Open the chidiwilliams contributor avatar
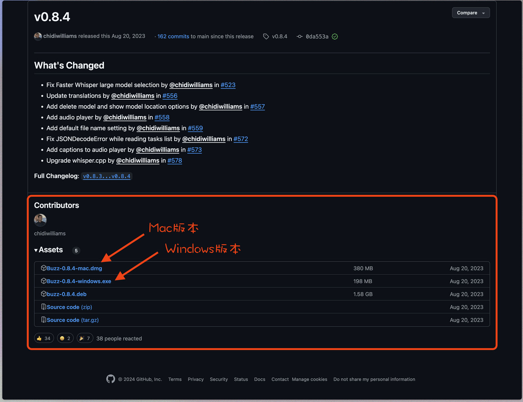Image resolution: width=523 pixels, height=402 pixels. tap(40, 220)
